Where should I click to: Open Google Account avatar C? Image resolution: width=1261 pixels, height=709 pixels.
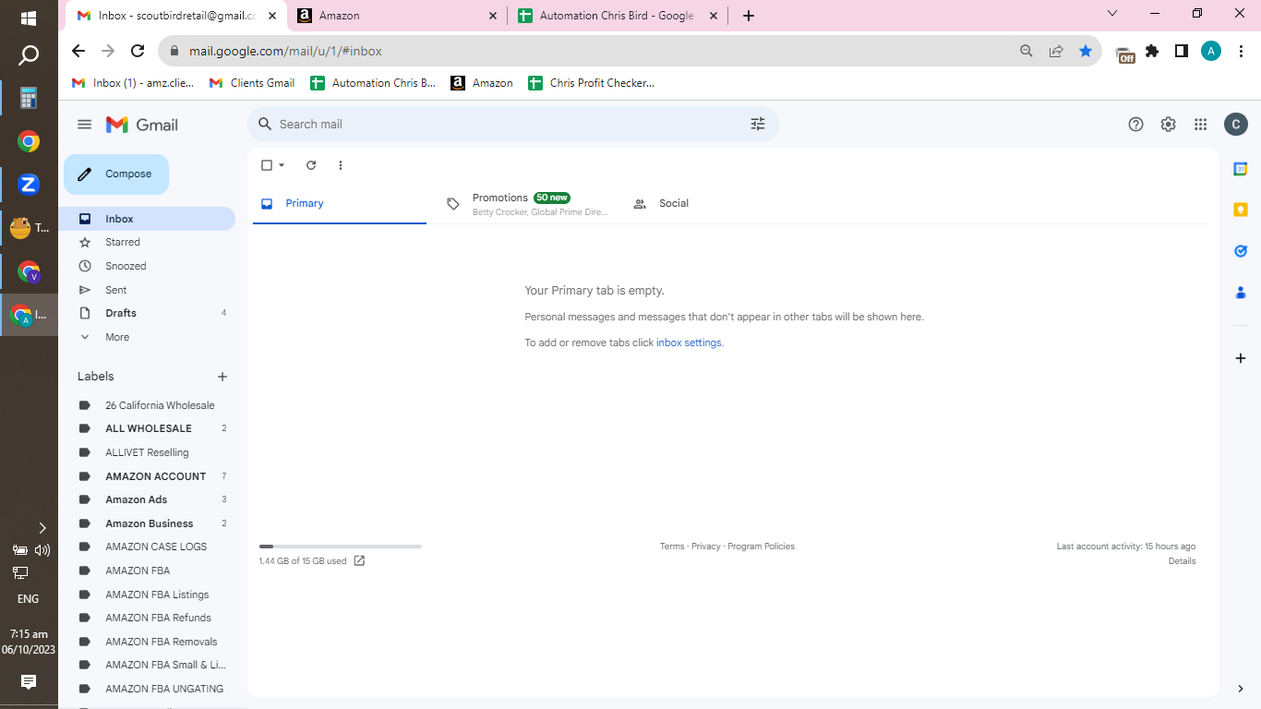pos(1236,125)
